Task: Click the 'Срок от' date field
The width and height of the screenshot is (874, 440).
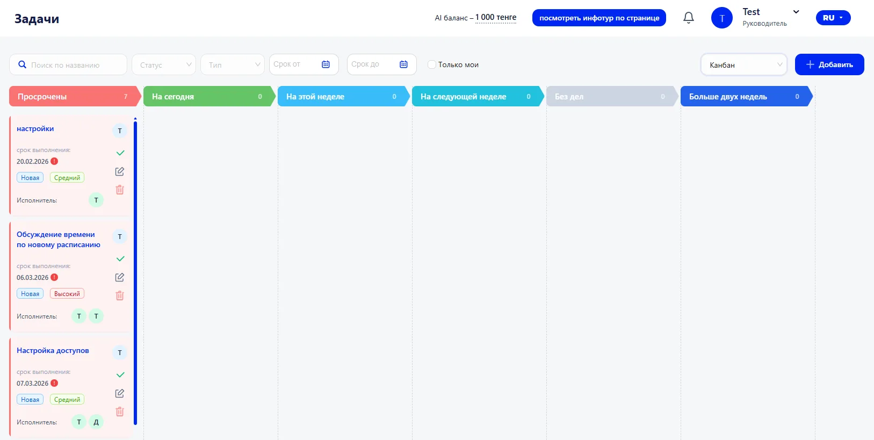Action: pyautogui.click(x=304, y=64)
